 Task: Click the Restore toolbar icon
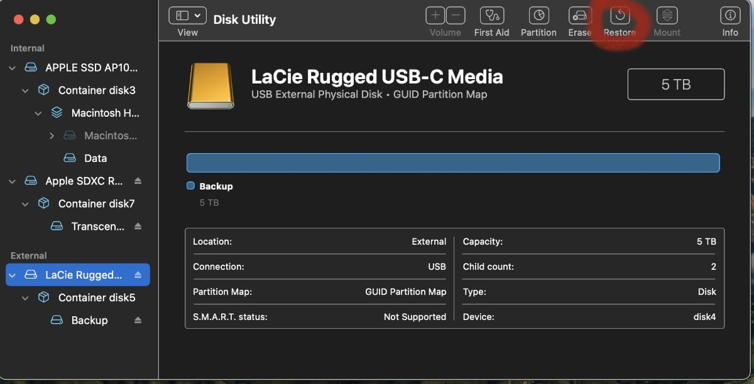[x=620, y=16]
